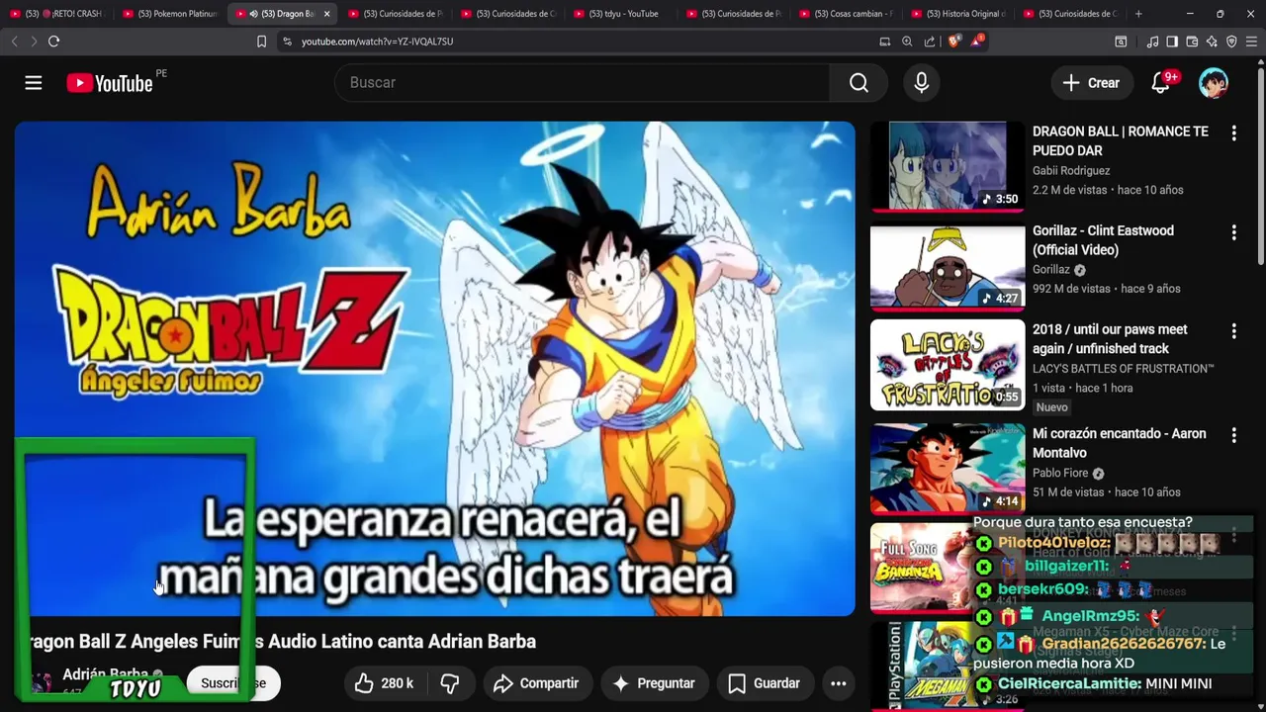Close the current Dragon Ball tab
This screenshot has height=712, width=1266.
tap(326, 14)
